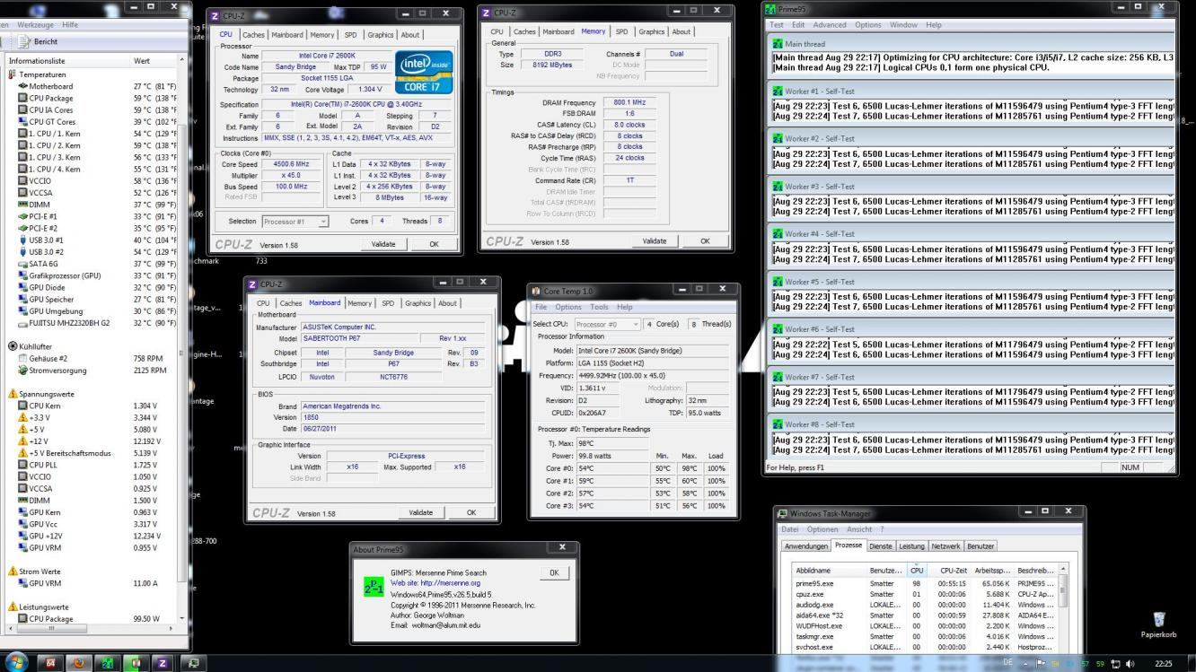This screenshot has height=672, width=1196.
Task: Open the Graphics tab in Mainboard CPU-Z window
Action: coord(418,303)
